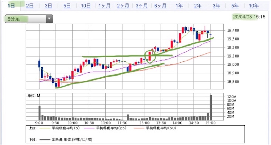Click the 下段 legend row label
This screenshot has width=271, height=145.
tap(33, 139)
